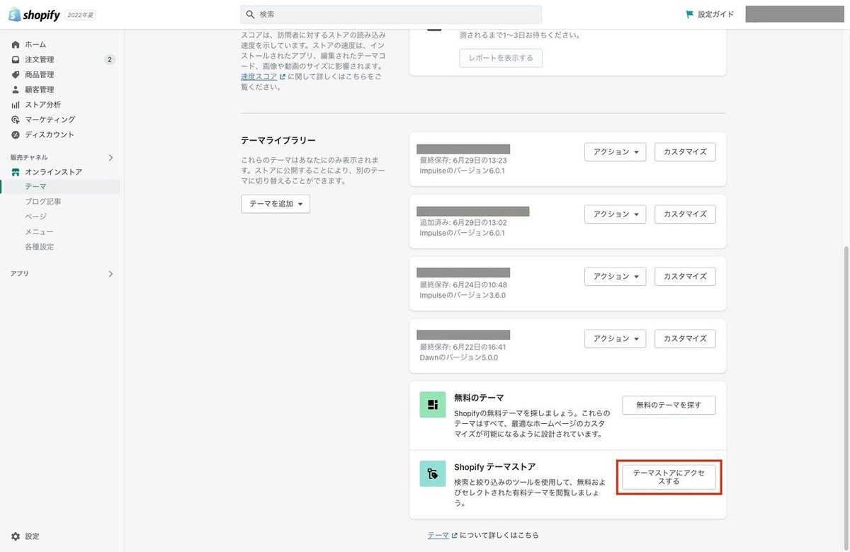Click the テーマライブラリー heading
Viewport: 850px width, 552px height.
pyautogui.click(x=278, y=141)
